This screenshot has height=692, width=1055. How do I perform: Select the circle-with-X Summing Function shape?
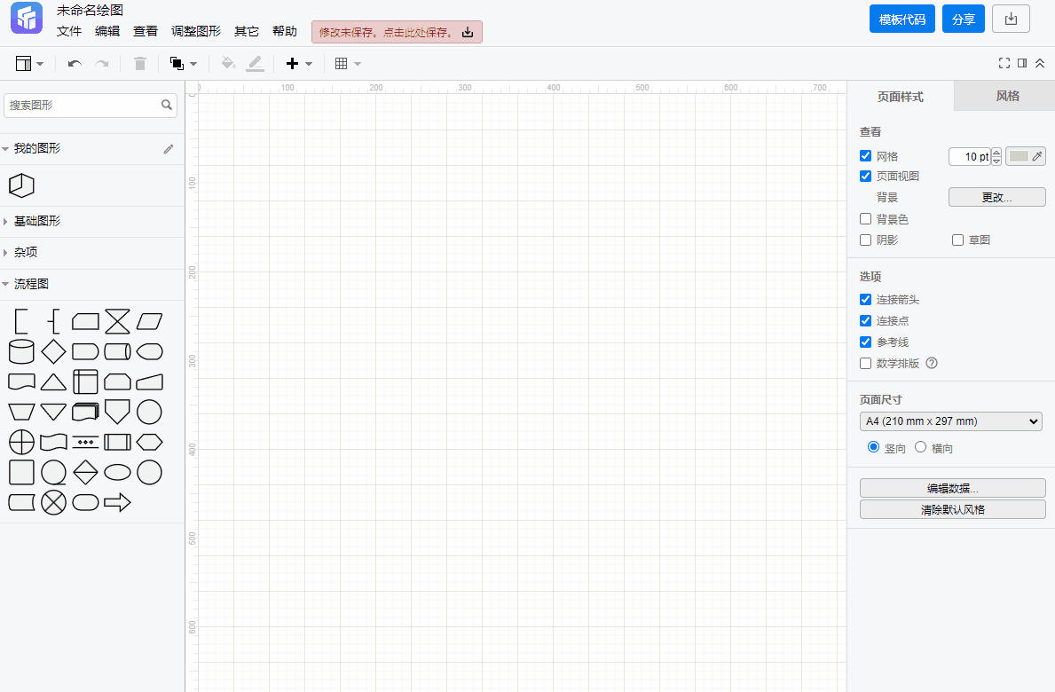click(x=53, y=502)
